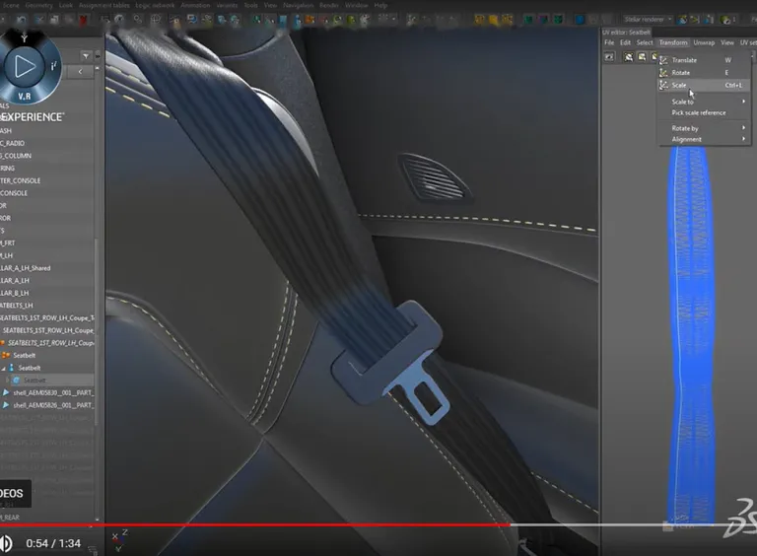The width and height of the screenshot is (757, 556).
Task: Open the Assignment tables menu
Action: pos(103,5)
